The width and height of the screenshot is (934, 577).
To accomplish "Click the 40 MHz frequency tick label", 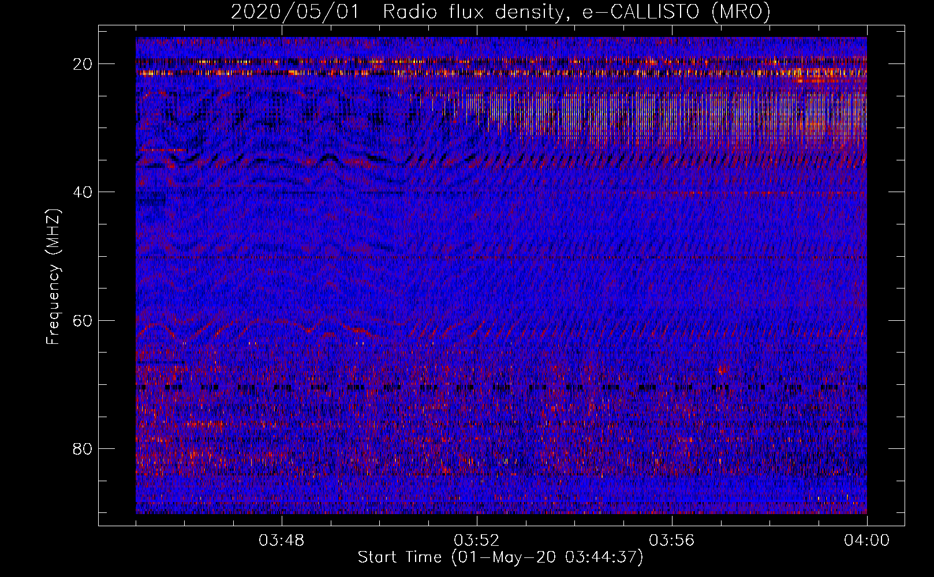I will click(83, 192).
